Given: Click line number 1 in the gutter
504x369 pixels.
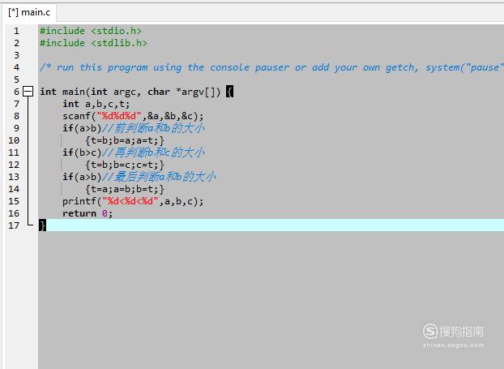Looking at the screenshot, I should (x=16, y=31).
